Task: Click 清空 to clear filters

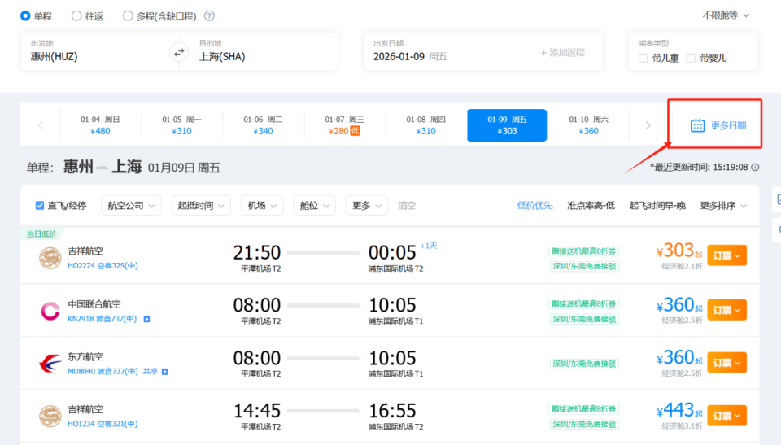Action: (407, 205)
